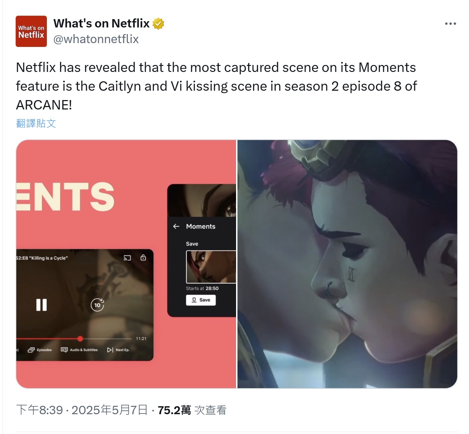Click the Next Ep. control
Screen dimensions: 469x434
pos(118,350)
